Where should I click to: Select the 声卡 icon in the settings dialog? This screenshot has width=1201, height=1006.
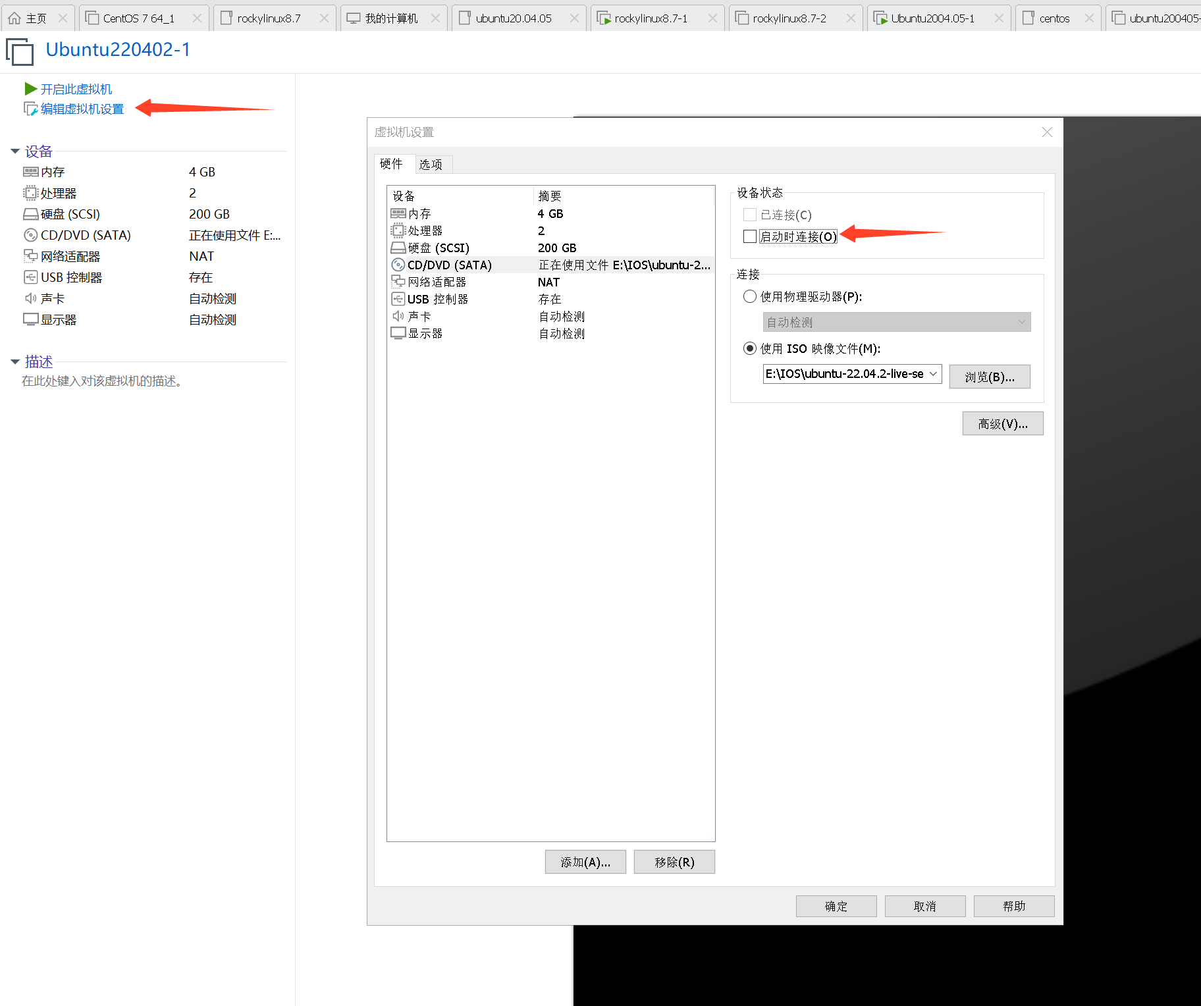[398, 316]
